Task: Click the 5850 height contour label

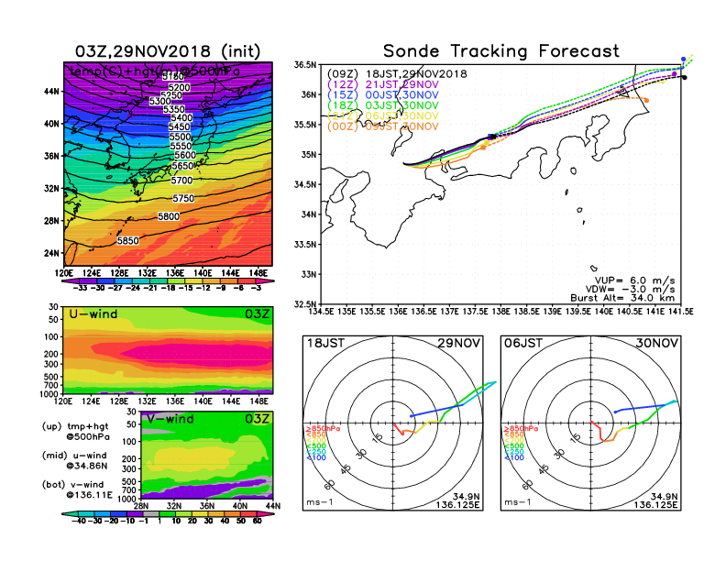Action: tap(130, 240)
